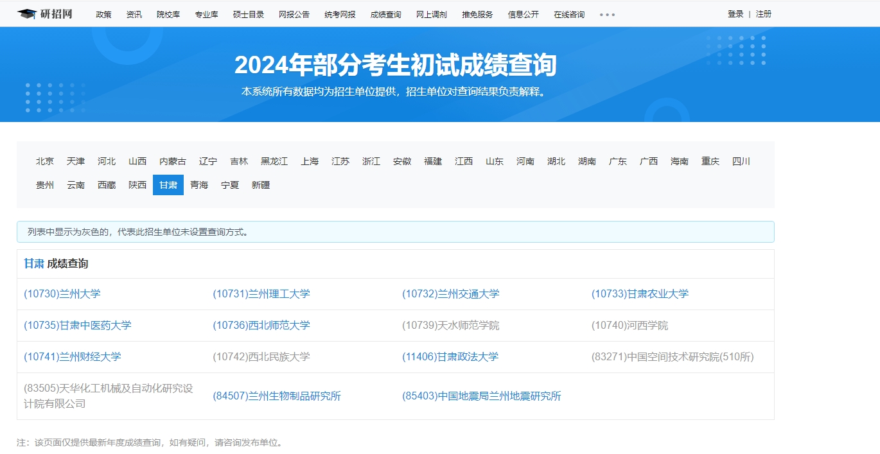This screenshot has height=454, width=880.
Task: Open 信息公开 navigation item
Action: 524,14
